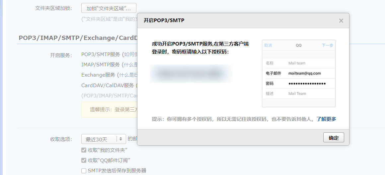Click the 确定 button

(x=334, y=138)
